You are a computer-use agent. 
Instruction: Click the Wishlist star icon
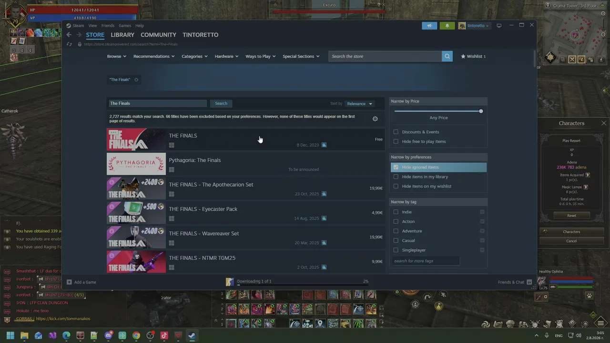point(463,56)
